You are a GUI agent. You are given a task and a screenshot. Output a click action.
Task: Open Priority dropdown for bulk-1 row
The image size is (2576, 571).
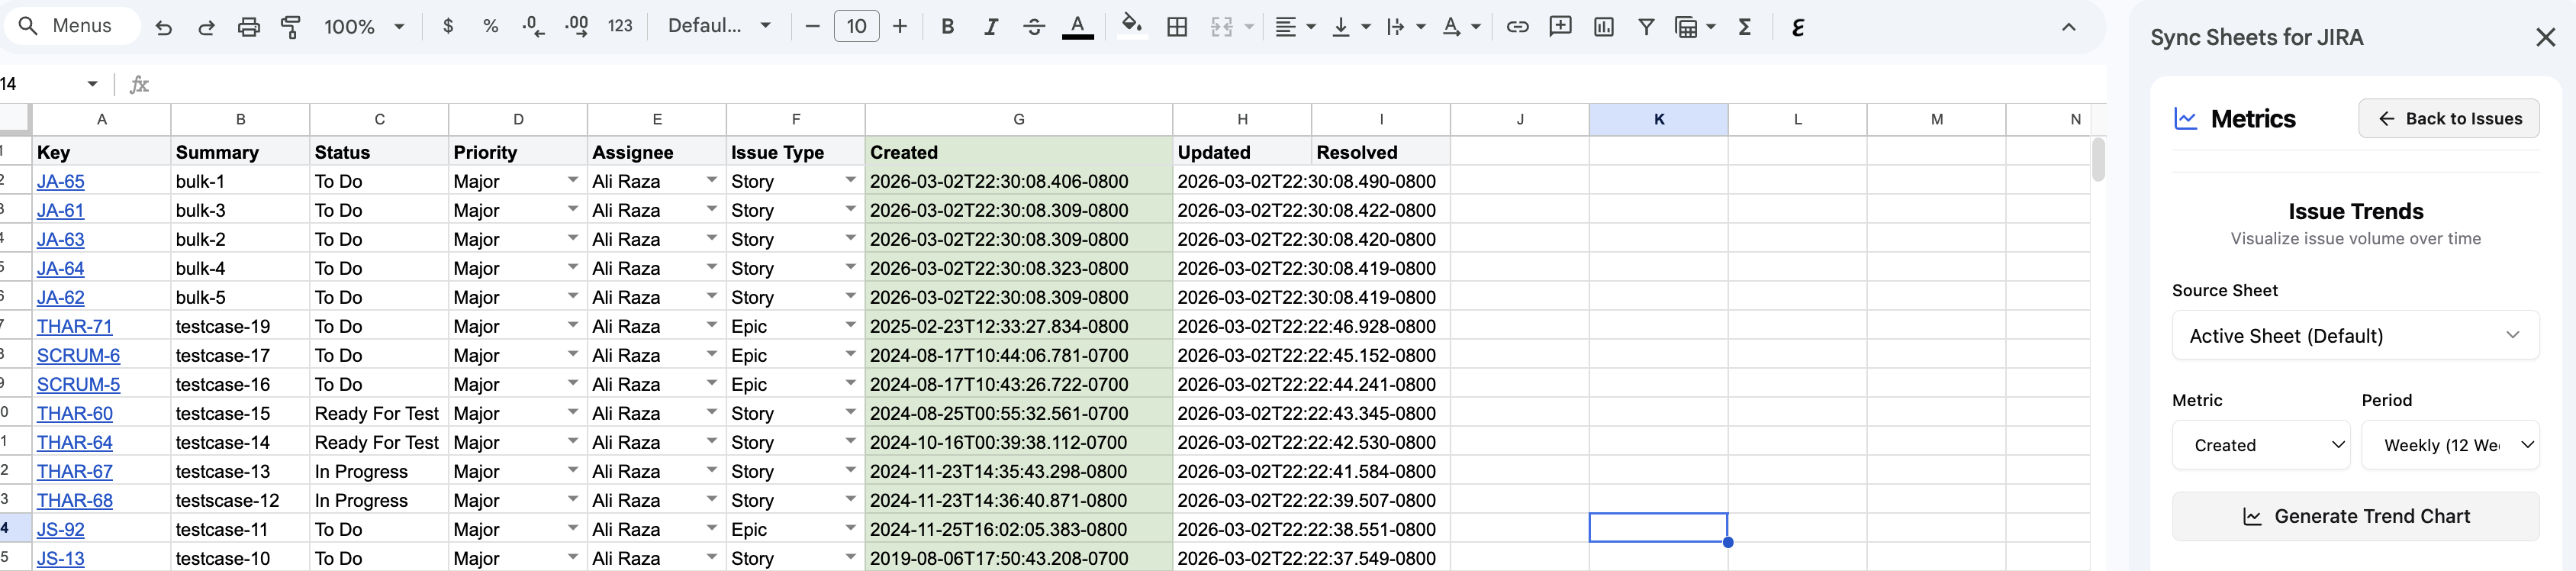(x=573, y=181)
